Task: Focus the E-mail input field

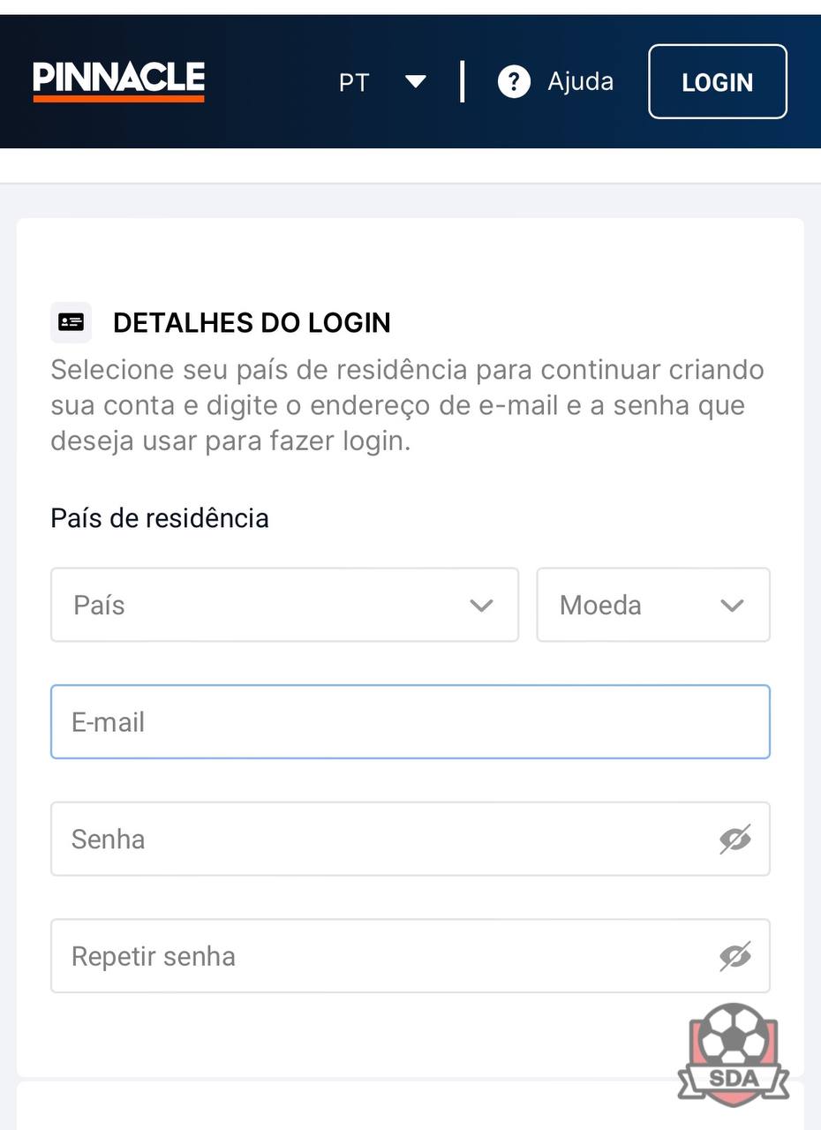Action: point(410,722)
